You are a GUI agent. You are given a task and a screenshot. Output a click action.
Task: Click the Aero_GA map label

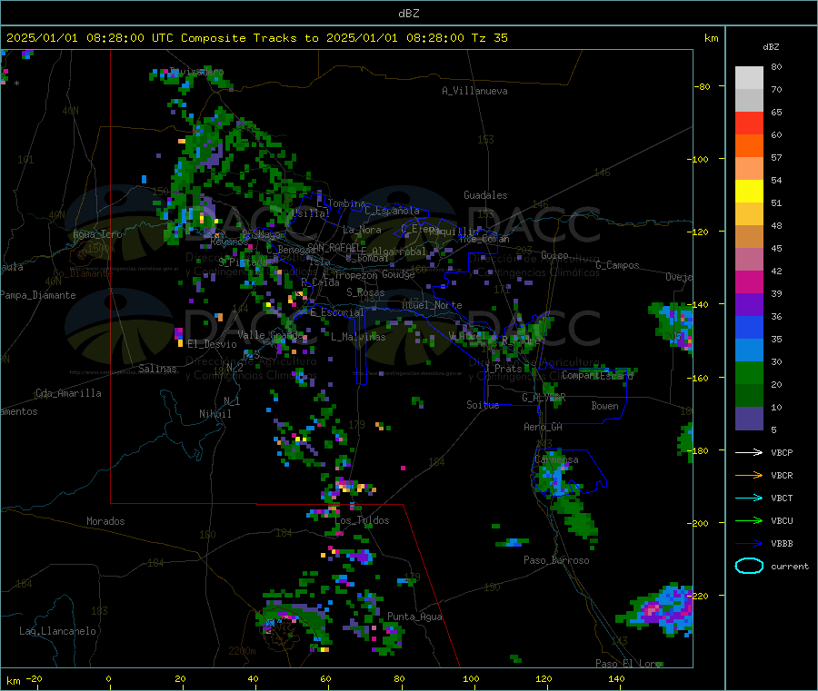pos(544,427)
